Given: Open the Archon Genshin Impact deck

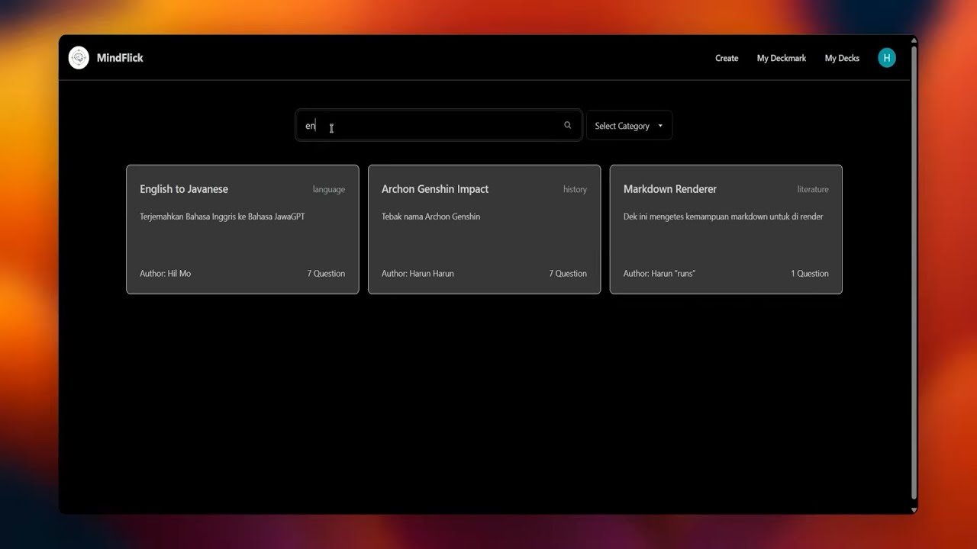Looking at the screenshot, I should coord(485,230).
